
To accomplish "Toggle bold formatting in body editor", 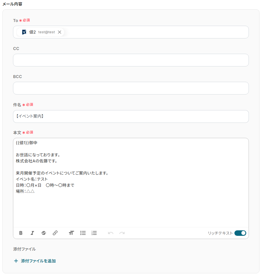I will pos(21,233).
